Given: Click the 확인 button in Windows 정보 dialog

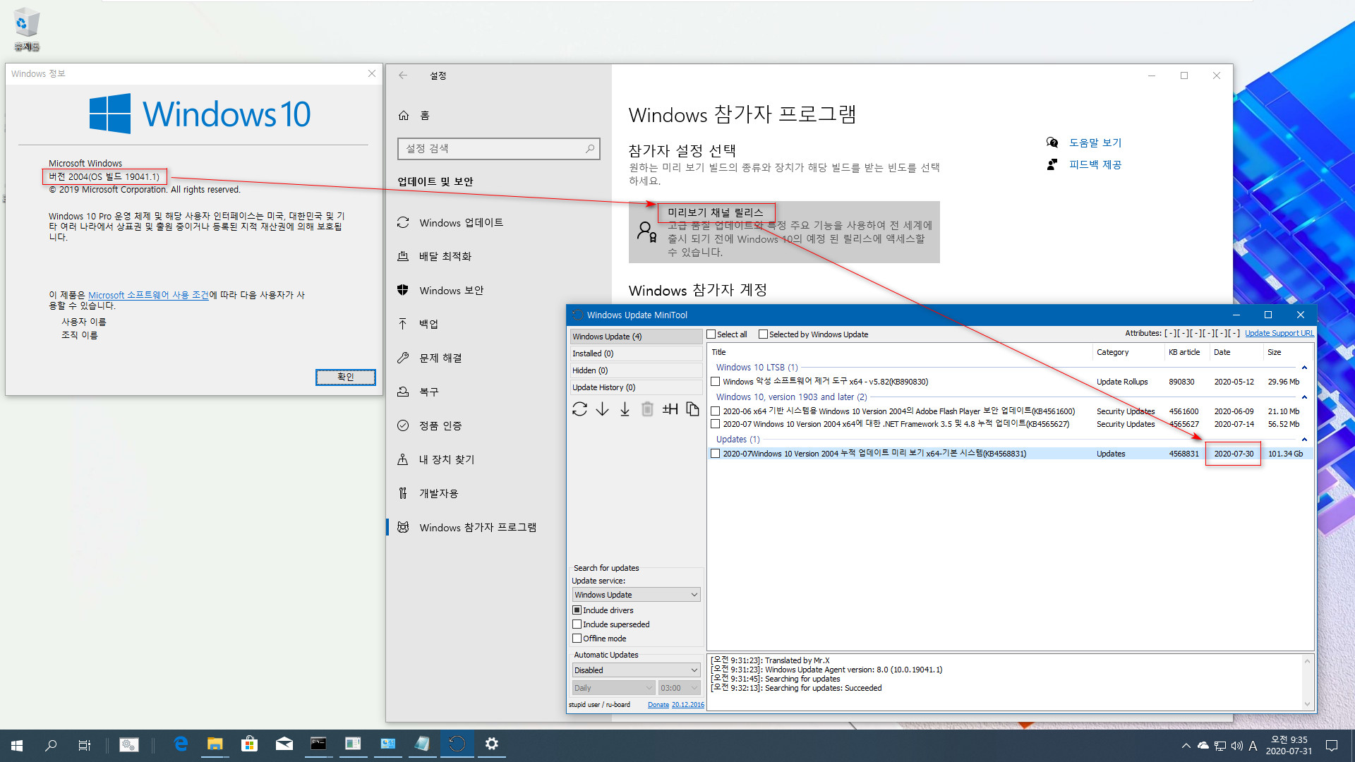Looking at the screenshot, I should click(345, 377).
